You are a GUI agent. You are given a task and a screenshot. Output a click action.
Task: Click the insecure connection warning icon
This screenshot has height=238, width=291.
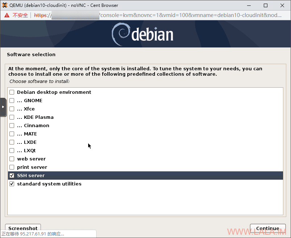pos(7,15)
